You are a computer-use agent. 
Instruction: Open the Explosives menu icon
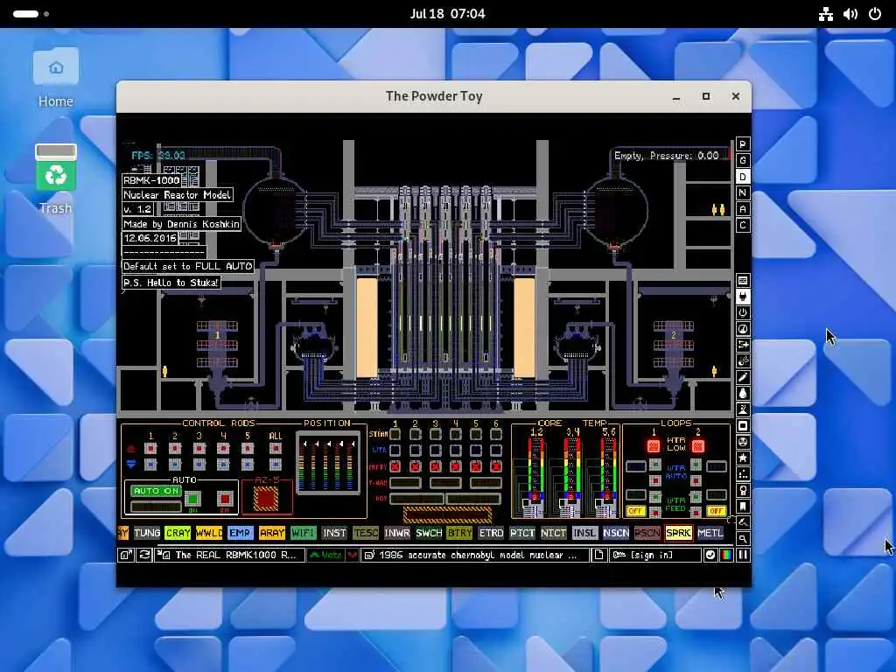pos(743,361)
